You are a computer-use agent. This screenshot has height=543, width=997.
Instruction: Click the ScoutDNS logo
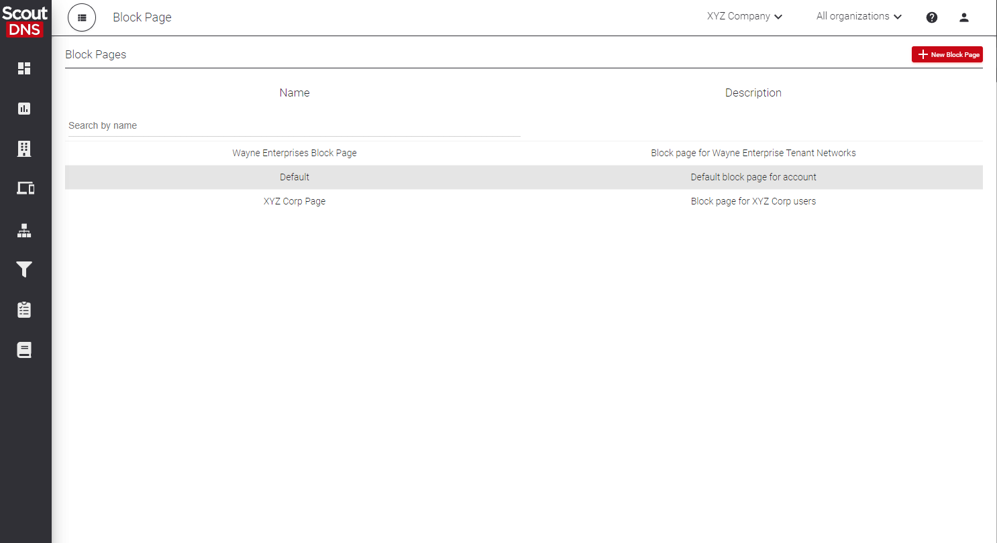[25, 20]
